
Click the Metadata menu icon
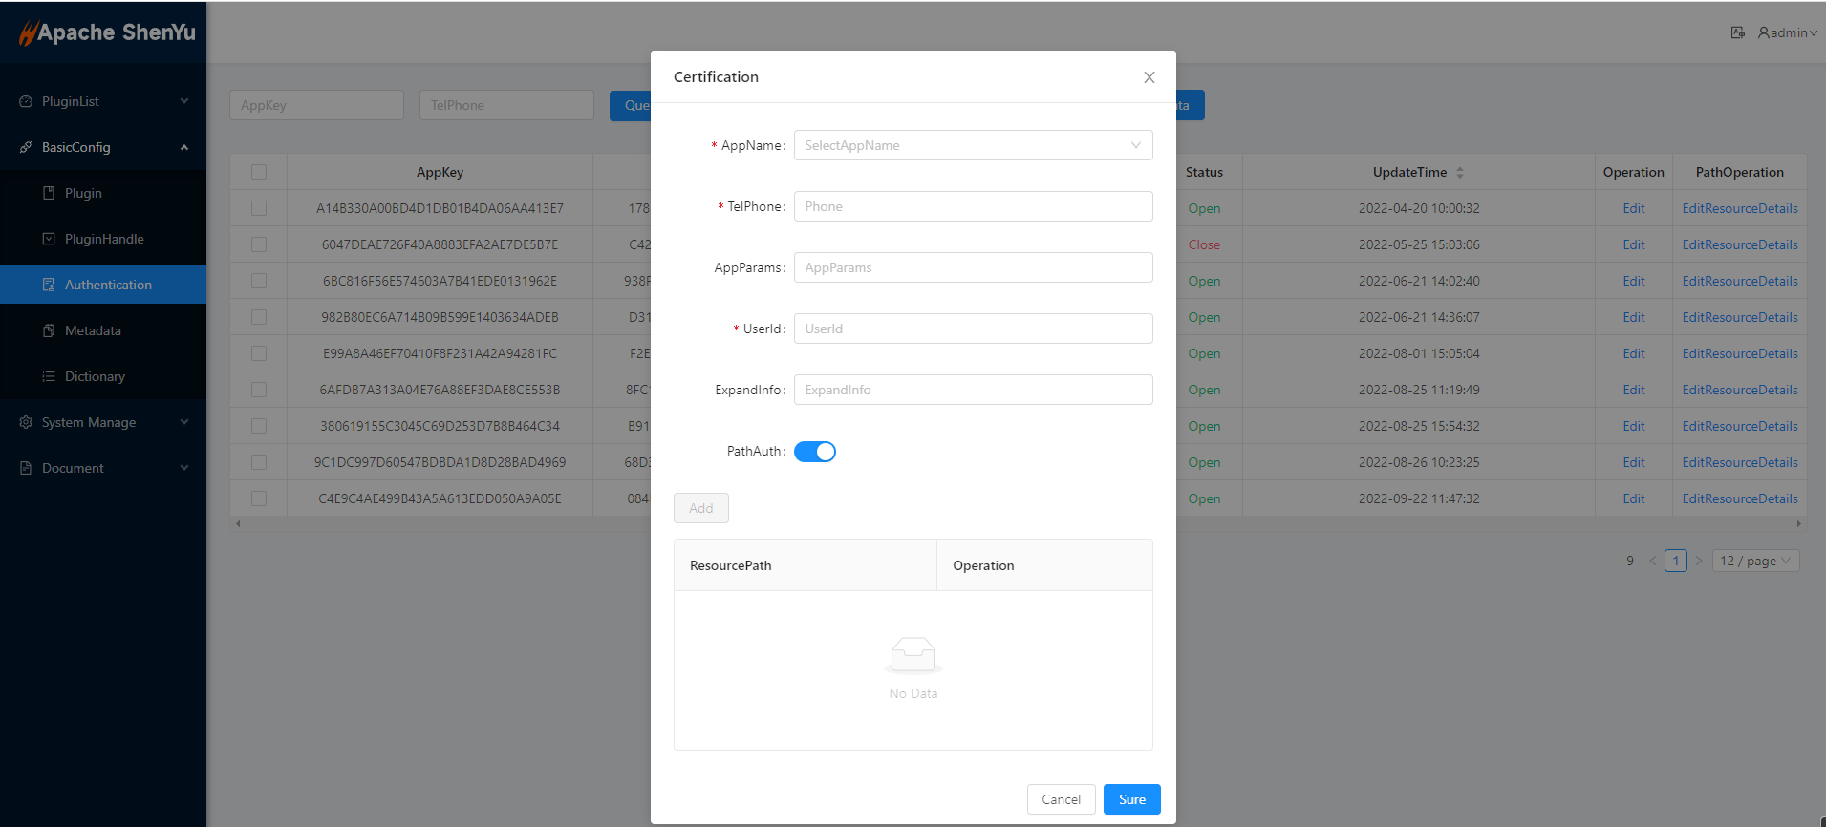click(x=49, y=330)
